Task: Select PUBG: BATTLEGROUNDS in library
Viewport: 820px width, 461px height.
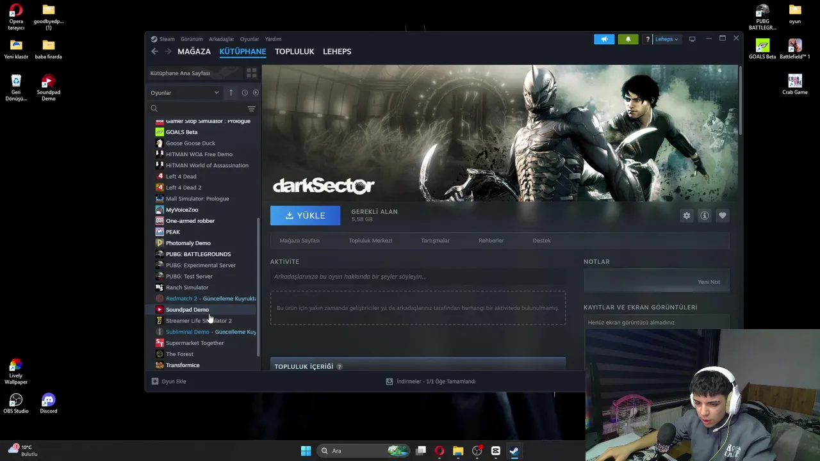Action: click(199, 254)
